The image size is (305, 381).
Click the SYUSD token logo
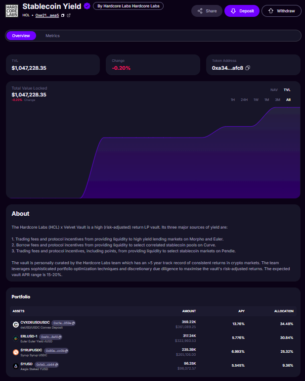tap(16, 366)
